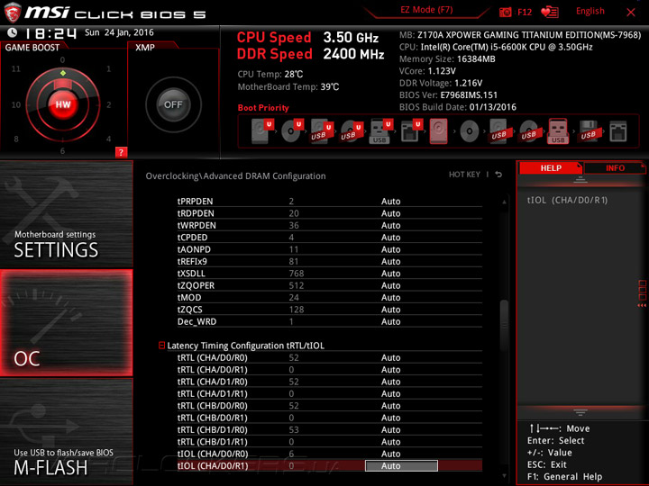This screenshot has width=649, height=486.
Task: Open the SETTINGS motherboard section
Action: (66, 214)
